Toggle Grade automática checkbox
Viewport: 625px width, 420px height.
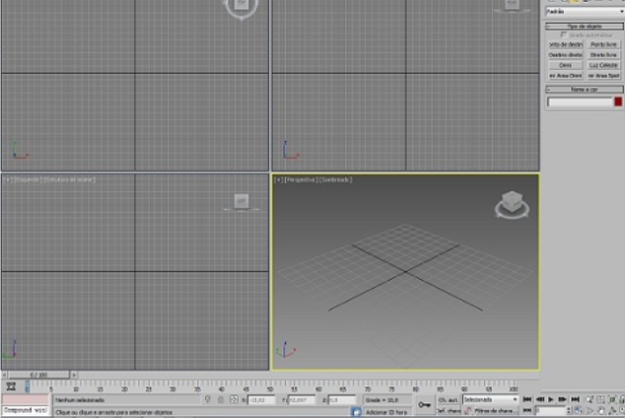click(564, 35)
